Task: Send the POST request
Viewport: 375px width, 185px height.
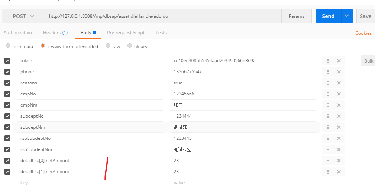Action: 329,16
